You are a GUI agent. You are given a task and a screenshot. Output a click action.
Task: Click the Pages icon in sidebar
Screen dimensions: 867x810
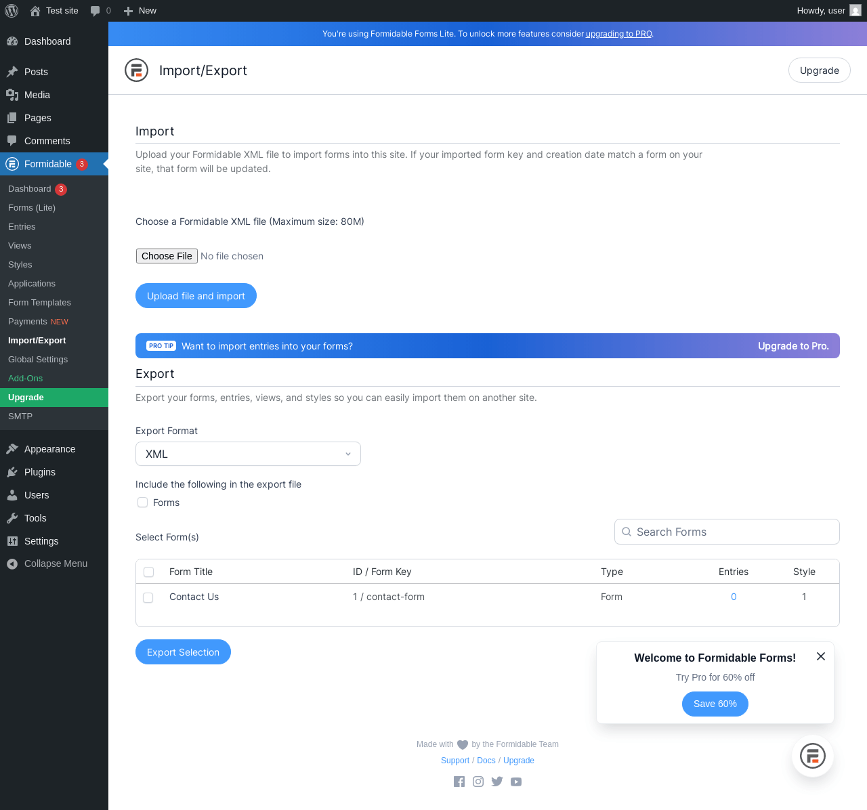tap(12, 118)
